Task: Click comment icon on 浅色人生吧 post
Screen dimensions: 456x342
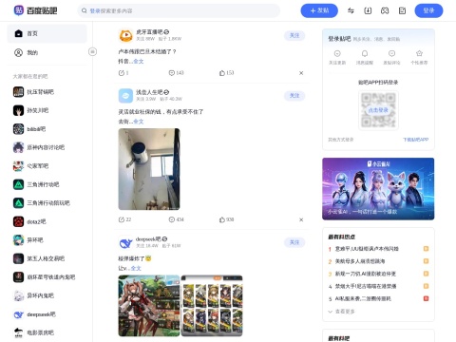Action: (x=172, y=219)
